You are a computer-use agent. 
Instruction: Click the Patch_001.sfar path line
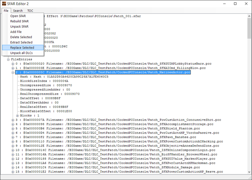93,16
